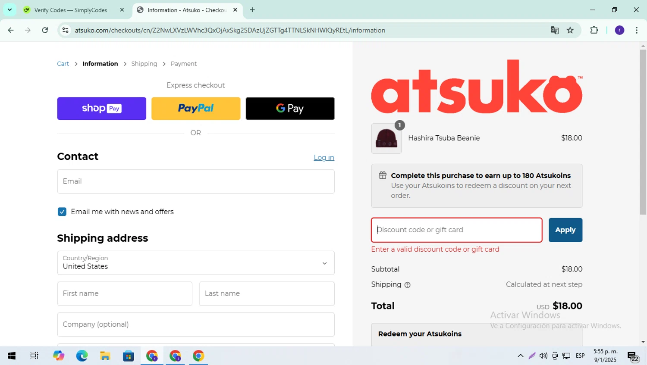Select the Shipping breadcrumb step
This screenshot has height=365, width=647.
point(144,64)
